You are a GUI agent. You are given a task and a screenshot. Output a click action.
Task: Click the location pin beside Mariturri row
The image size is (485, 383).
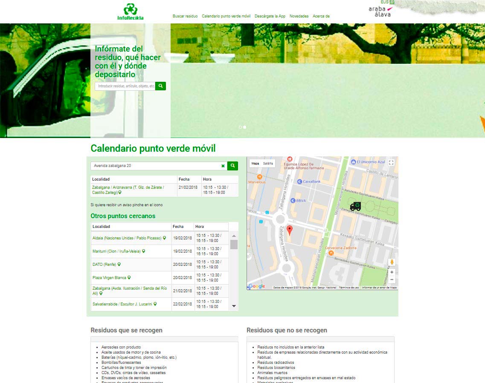pyautogui.click(x=143, y=251)
